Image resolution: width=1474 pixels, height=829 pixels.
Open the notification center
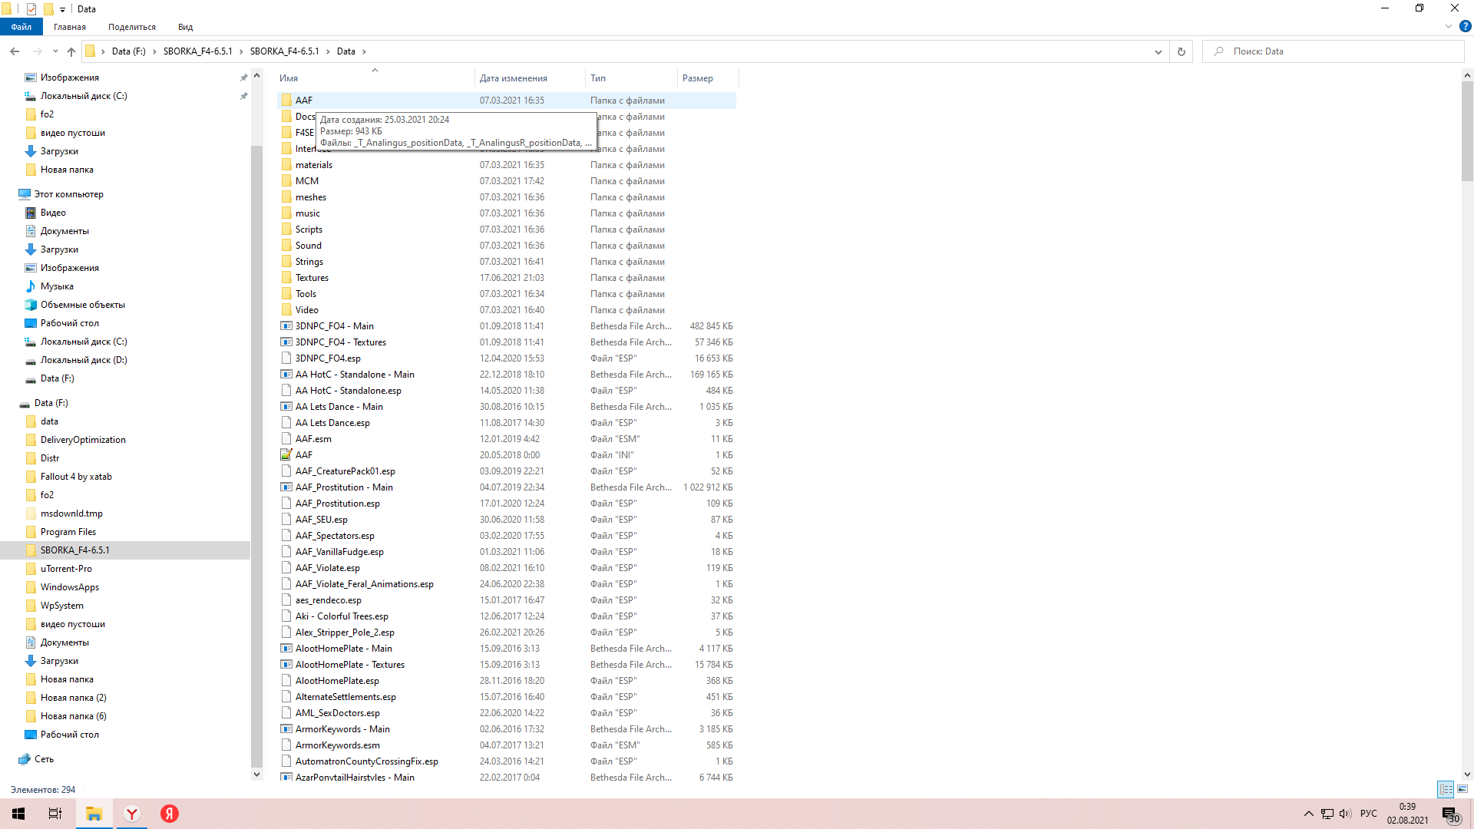(x=1449, y=814)
